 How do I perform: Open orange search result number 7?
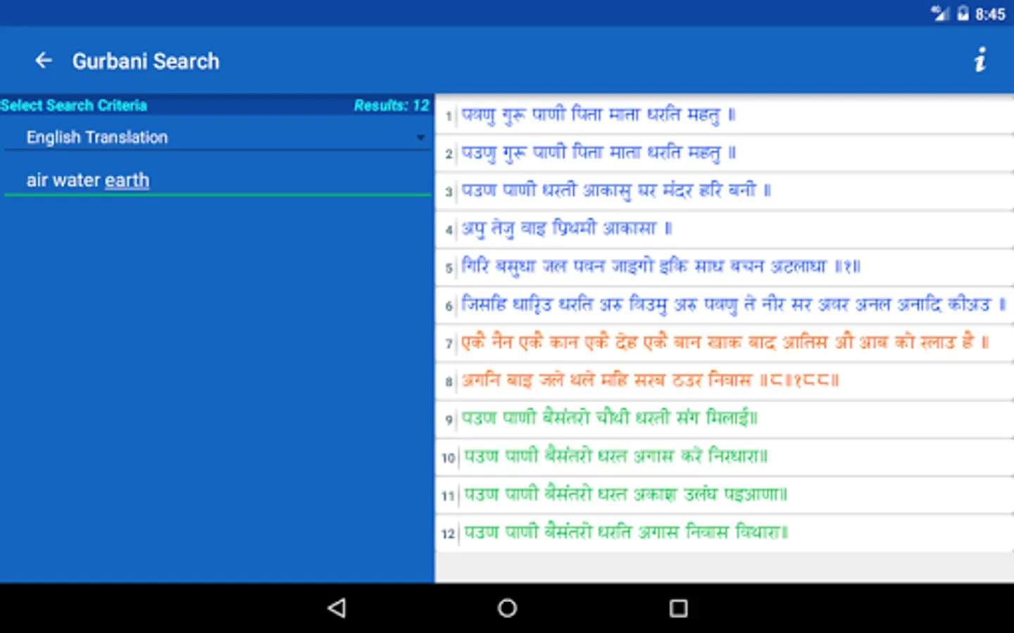(725, 343)
